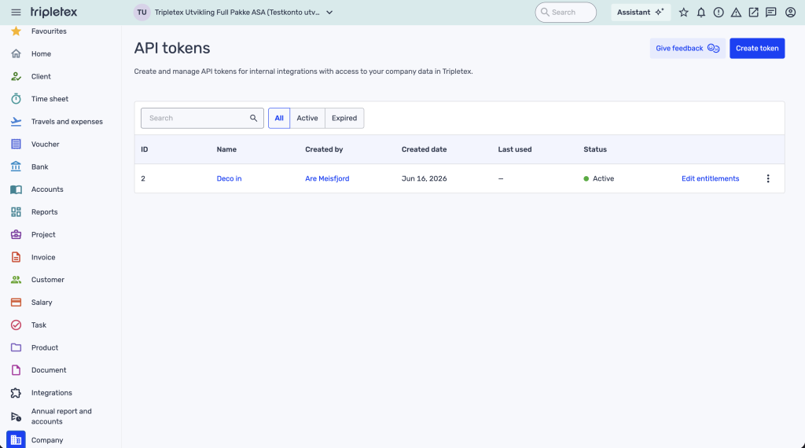The height and width of the screenshot is (448, 805).
Task: Click the open-in-new-window icon in top bar
Action: pos(753,13)
